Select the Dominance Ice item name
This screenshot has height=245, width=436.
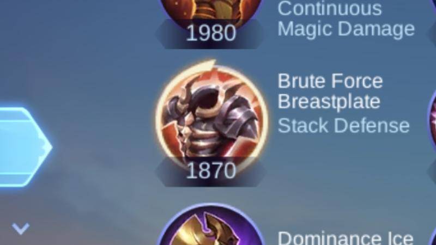click(346, 238)
